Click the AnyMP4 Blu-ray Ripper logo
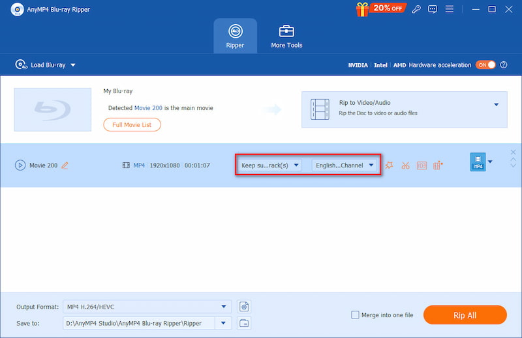 (x=17, y=9)
